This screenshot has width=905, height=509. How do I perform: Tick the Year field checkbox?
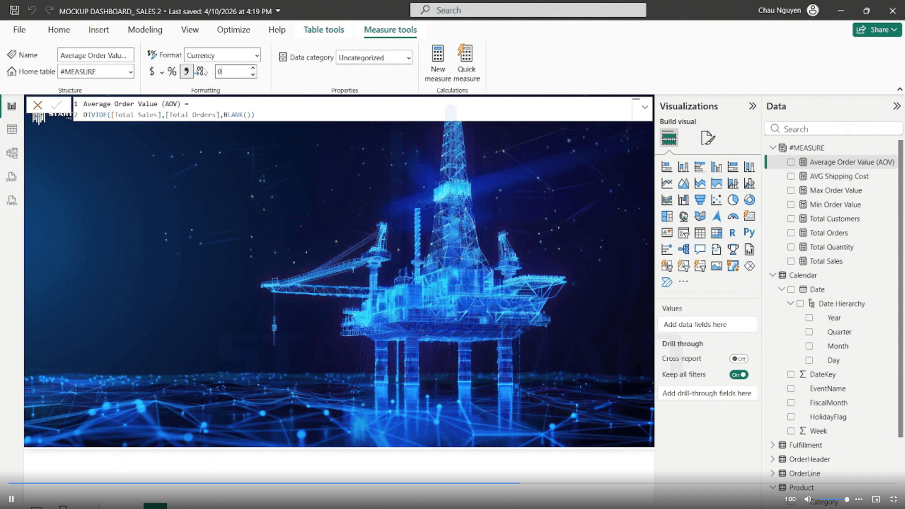click(809, 318)
